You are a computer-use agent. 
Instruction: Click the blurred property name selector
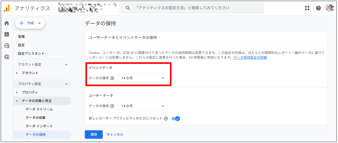87,8
